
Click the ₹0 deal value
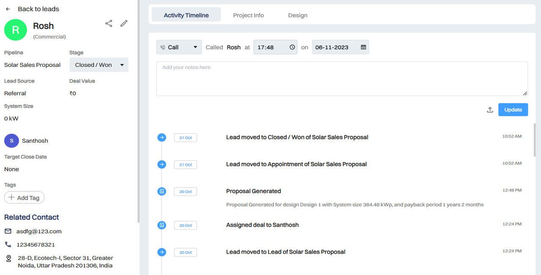[x=73, y=93]
